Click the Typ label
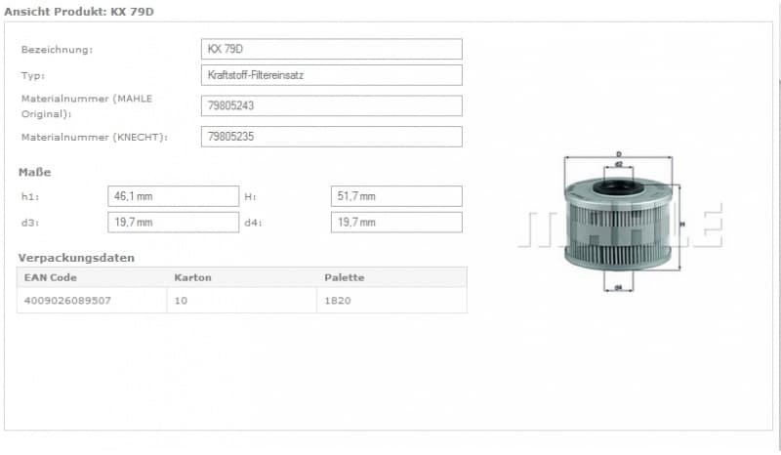Image resolution: width=781 pixels, height=455 pixels. 33,76
